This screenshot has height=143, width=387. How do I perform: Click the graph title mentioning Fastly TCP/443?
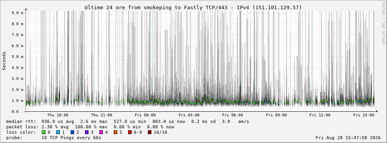[x=193, y=8]
